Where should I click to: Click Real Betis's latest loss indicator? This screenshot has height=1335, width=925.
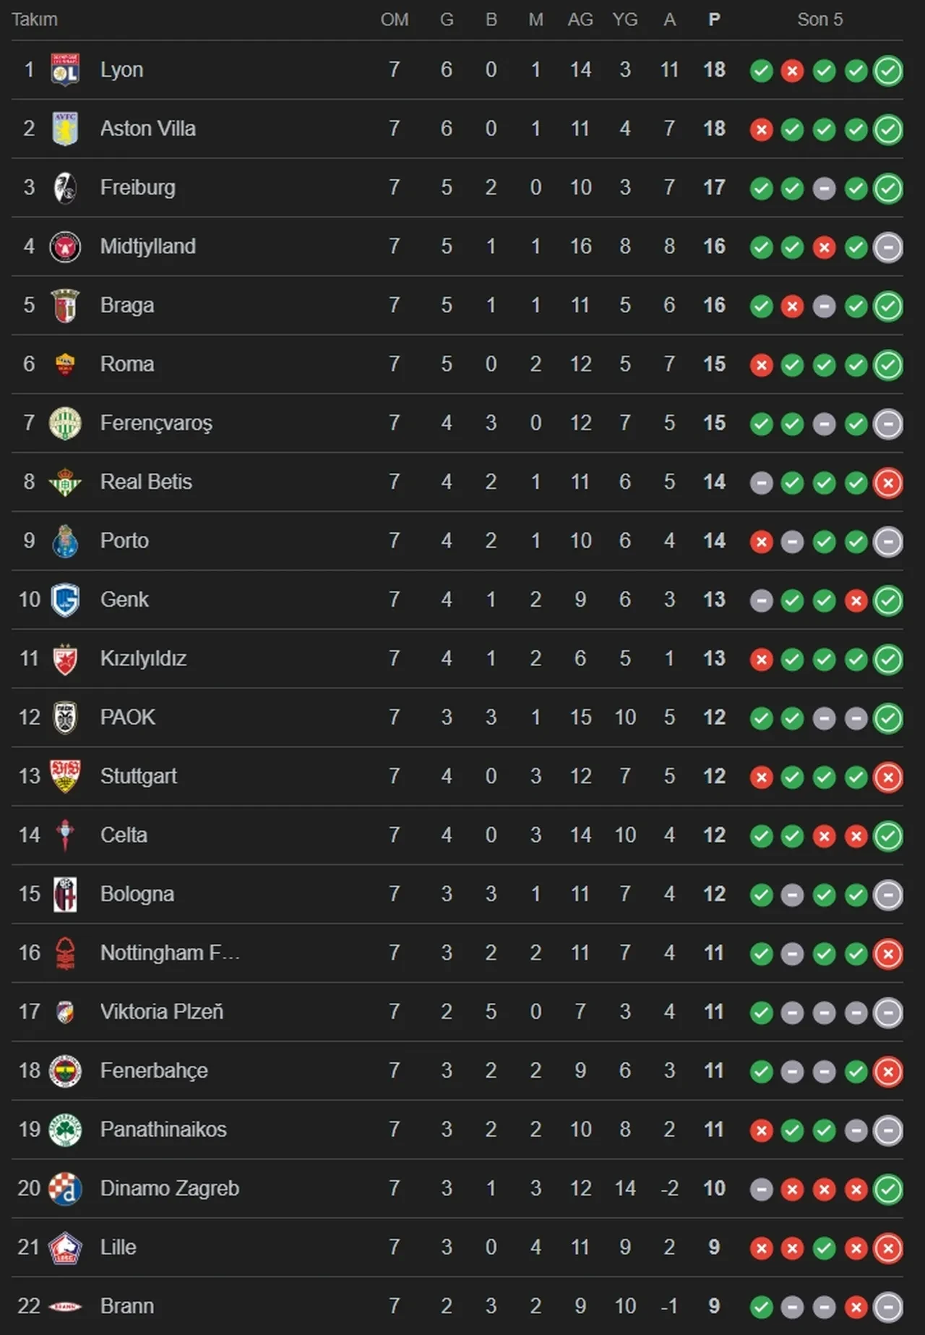(x=888, y=483)
